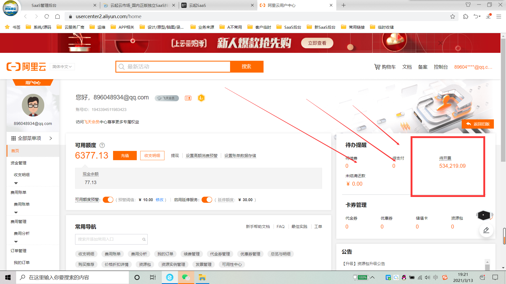506x284 pixels.
Task: Select 首页 in the sidebar
Action: [33, 151]
